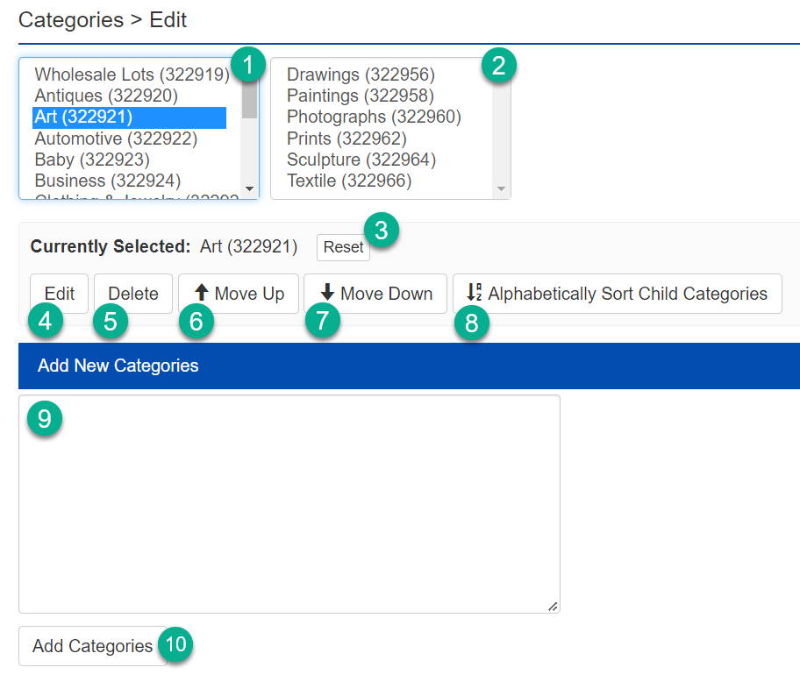The width and height of the screenshot is (800, 682).
Task: Click the child list scrollbar down arrow
Action: point(502,187)
